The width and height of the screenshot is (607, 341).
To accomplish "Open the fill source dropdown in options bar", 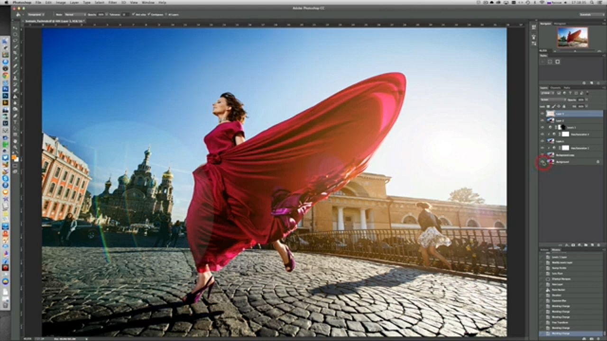I will [x=36, y=15].
